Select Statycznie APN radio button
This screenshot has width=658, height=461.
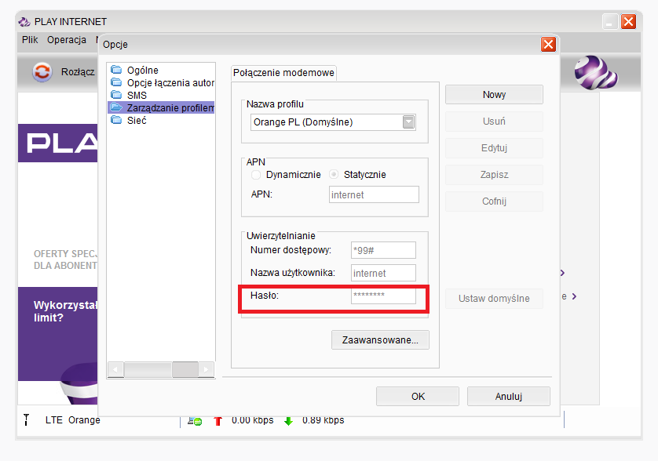point(334,174)
